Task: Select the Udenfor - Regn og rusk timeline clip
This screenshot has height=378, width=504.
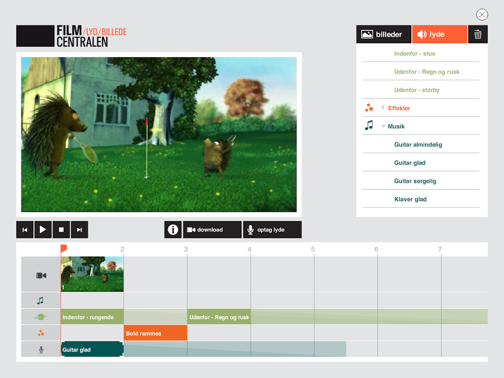Action: pos(219,317)
